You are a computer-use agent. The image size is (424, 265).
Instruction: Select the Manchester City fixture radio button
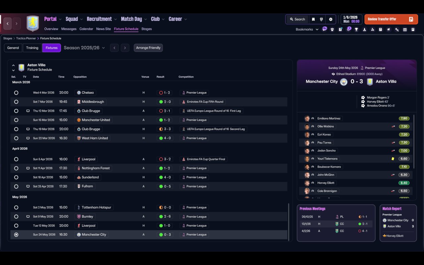pos(16,235)
